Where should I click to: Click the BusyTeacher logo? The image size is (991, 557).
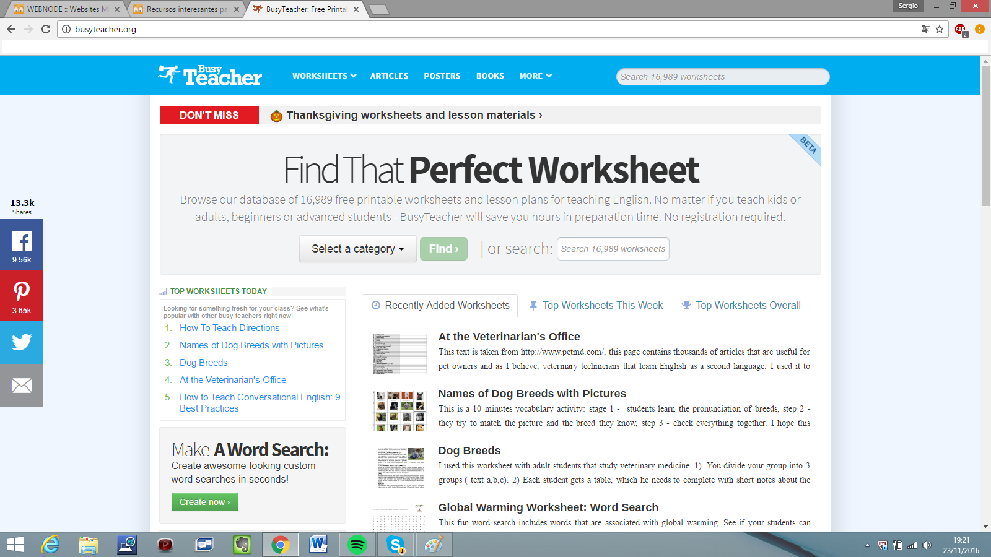click(210, 76)
